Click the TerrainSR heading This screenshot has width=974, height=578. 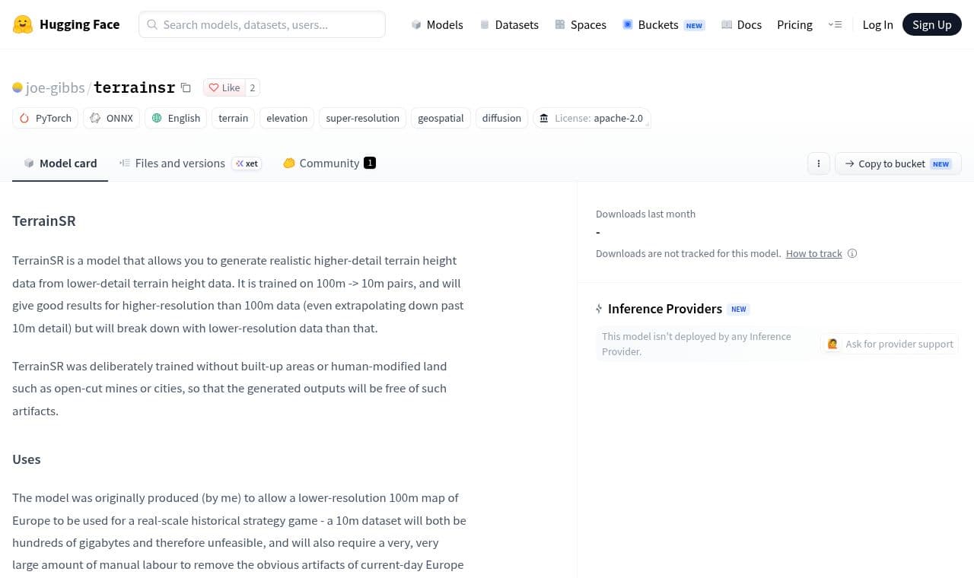tap(44, 221)
